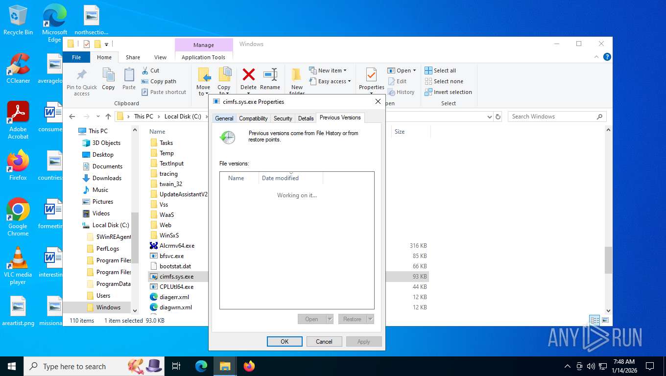The image size is (666, 376).
Task: Expand the Open button arrow in dialog
Action: point(330,319)
